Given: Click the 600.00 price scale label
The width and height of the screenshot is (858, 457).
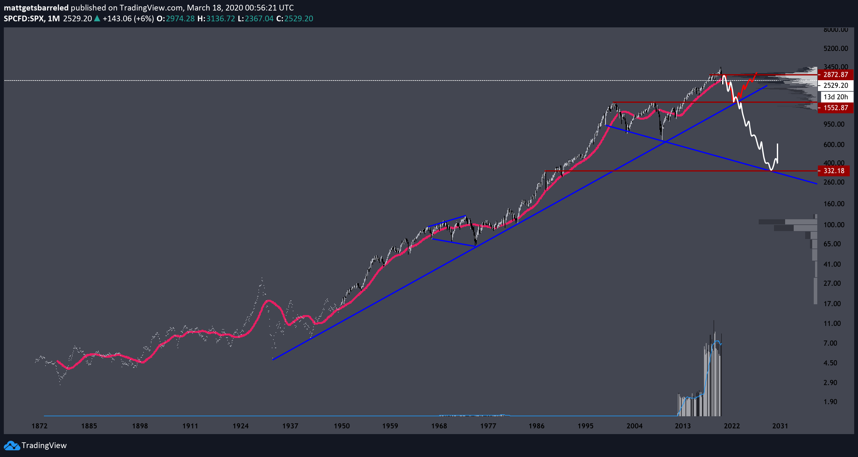Looking at the screenshot, I should (x=834, y=144).
